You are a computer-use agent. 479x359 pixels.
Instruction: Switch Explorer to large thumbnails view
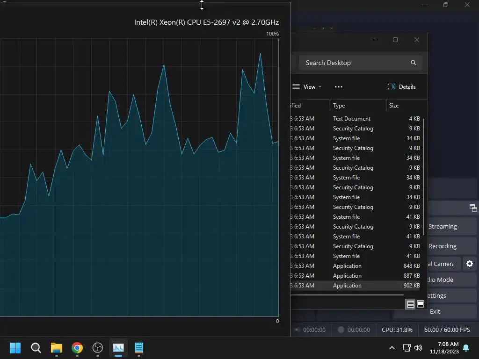click(x=421, y=304)
